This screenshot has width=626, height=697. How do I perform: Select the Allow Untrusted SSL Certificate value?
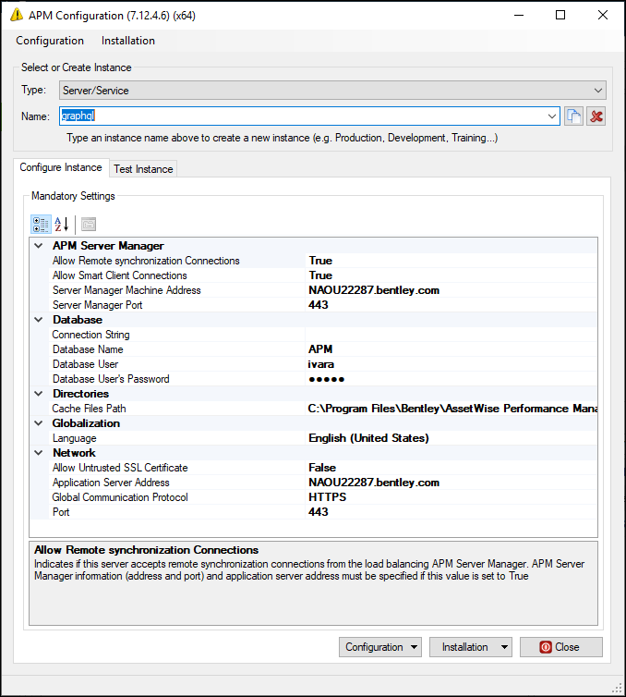[451, 468]
